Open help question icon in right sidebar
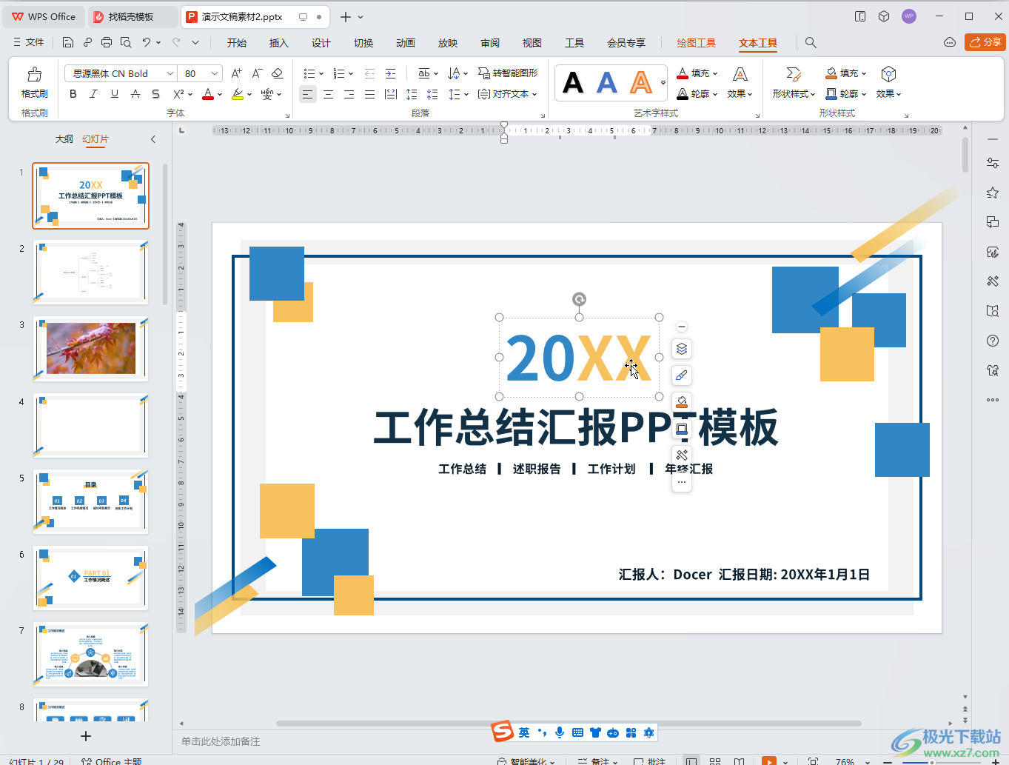The height and width of the screenshot is (765, 1009). 993,341
